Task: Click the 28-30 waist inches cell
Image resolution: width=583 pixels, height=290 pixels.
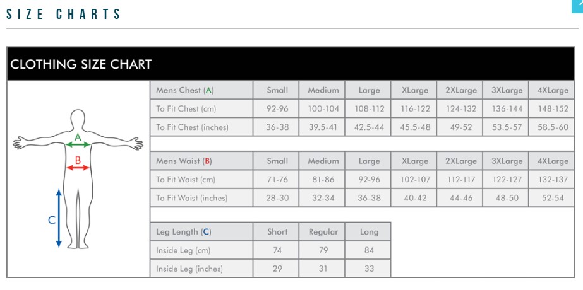Action: click(x=277, y=198)
